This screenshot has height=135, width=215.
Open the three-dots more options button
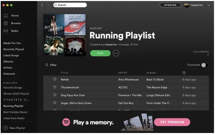click(x=116, y=53)
